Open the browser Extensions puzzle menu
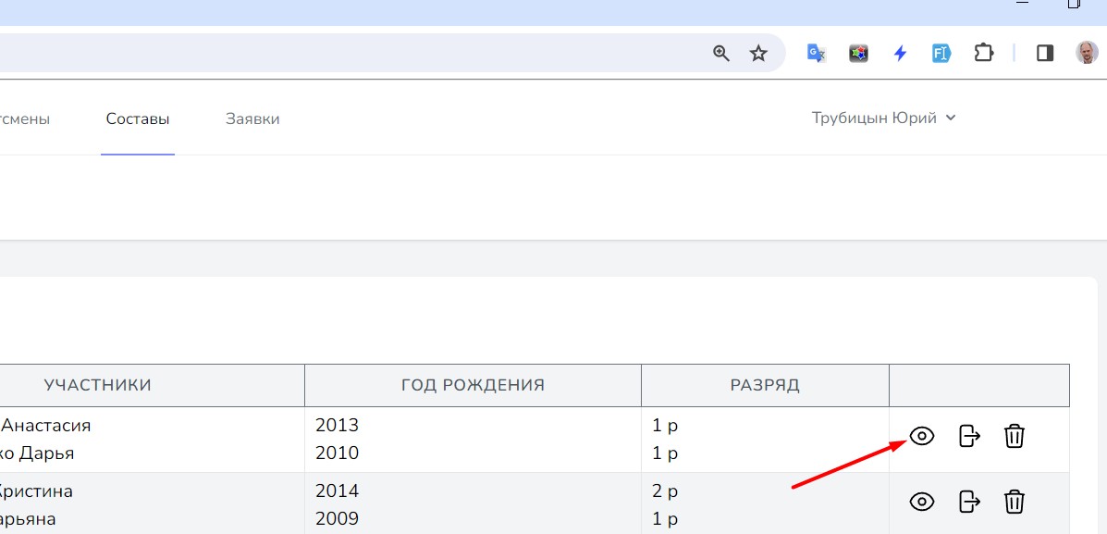 pos(983,54)
